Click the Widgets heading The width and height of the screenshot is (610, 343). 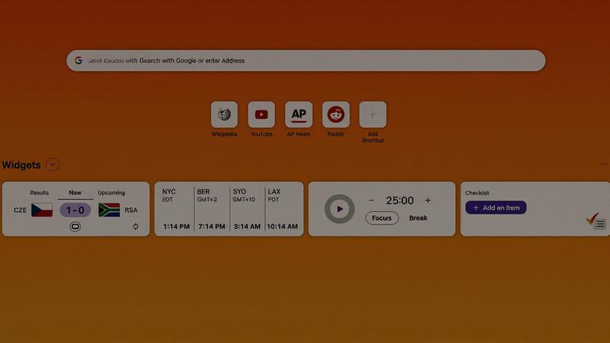pos(21,165)
